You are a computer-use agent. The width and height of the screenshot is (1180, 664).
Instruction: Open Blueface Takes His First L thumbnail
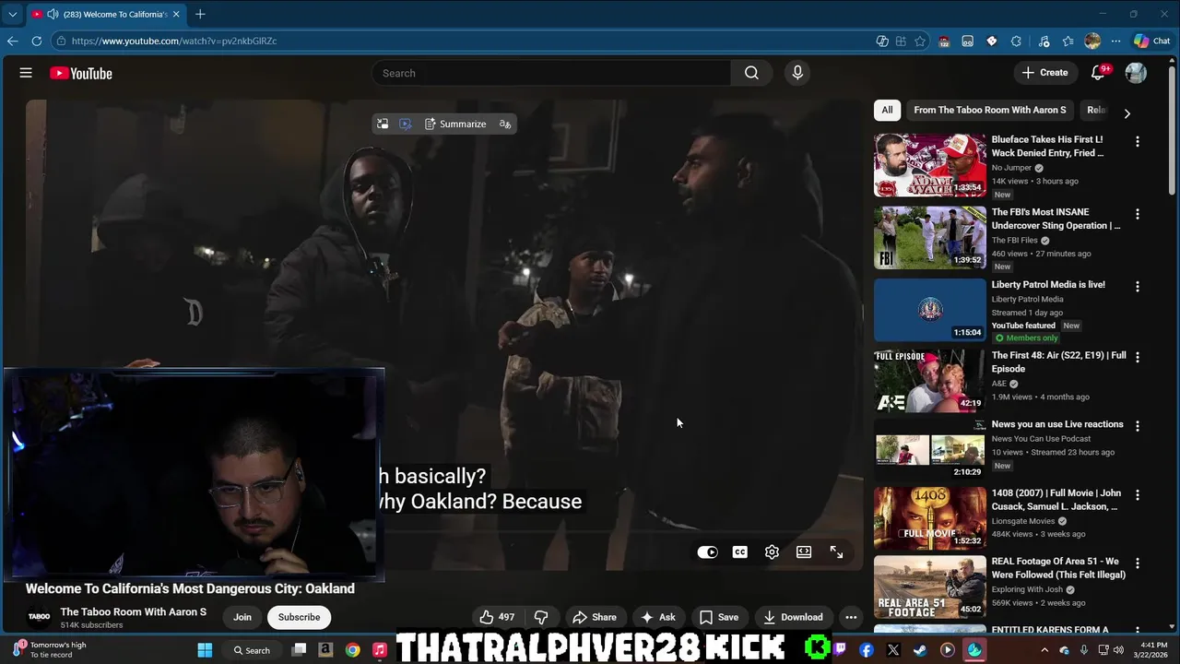[x=929, y=165]
